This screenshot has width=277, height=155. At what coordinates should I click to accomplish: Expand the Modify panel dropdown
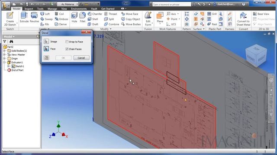click(x=111, y=29)
